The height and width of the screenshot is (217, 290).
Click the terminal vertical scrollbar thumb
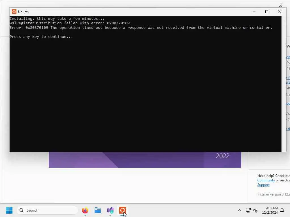(x=284, y=23)
